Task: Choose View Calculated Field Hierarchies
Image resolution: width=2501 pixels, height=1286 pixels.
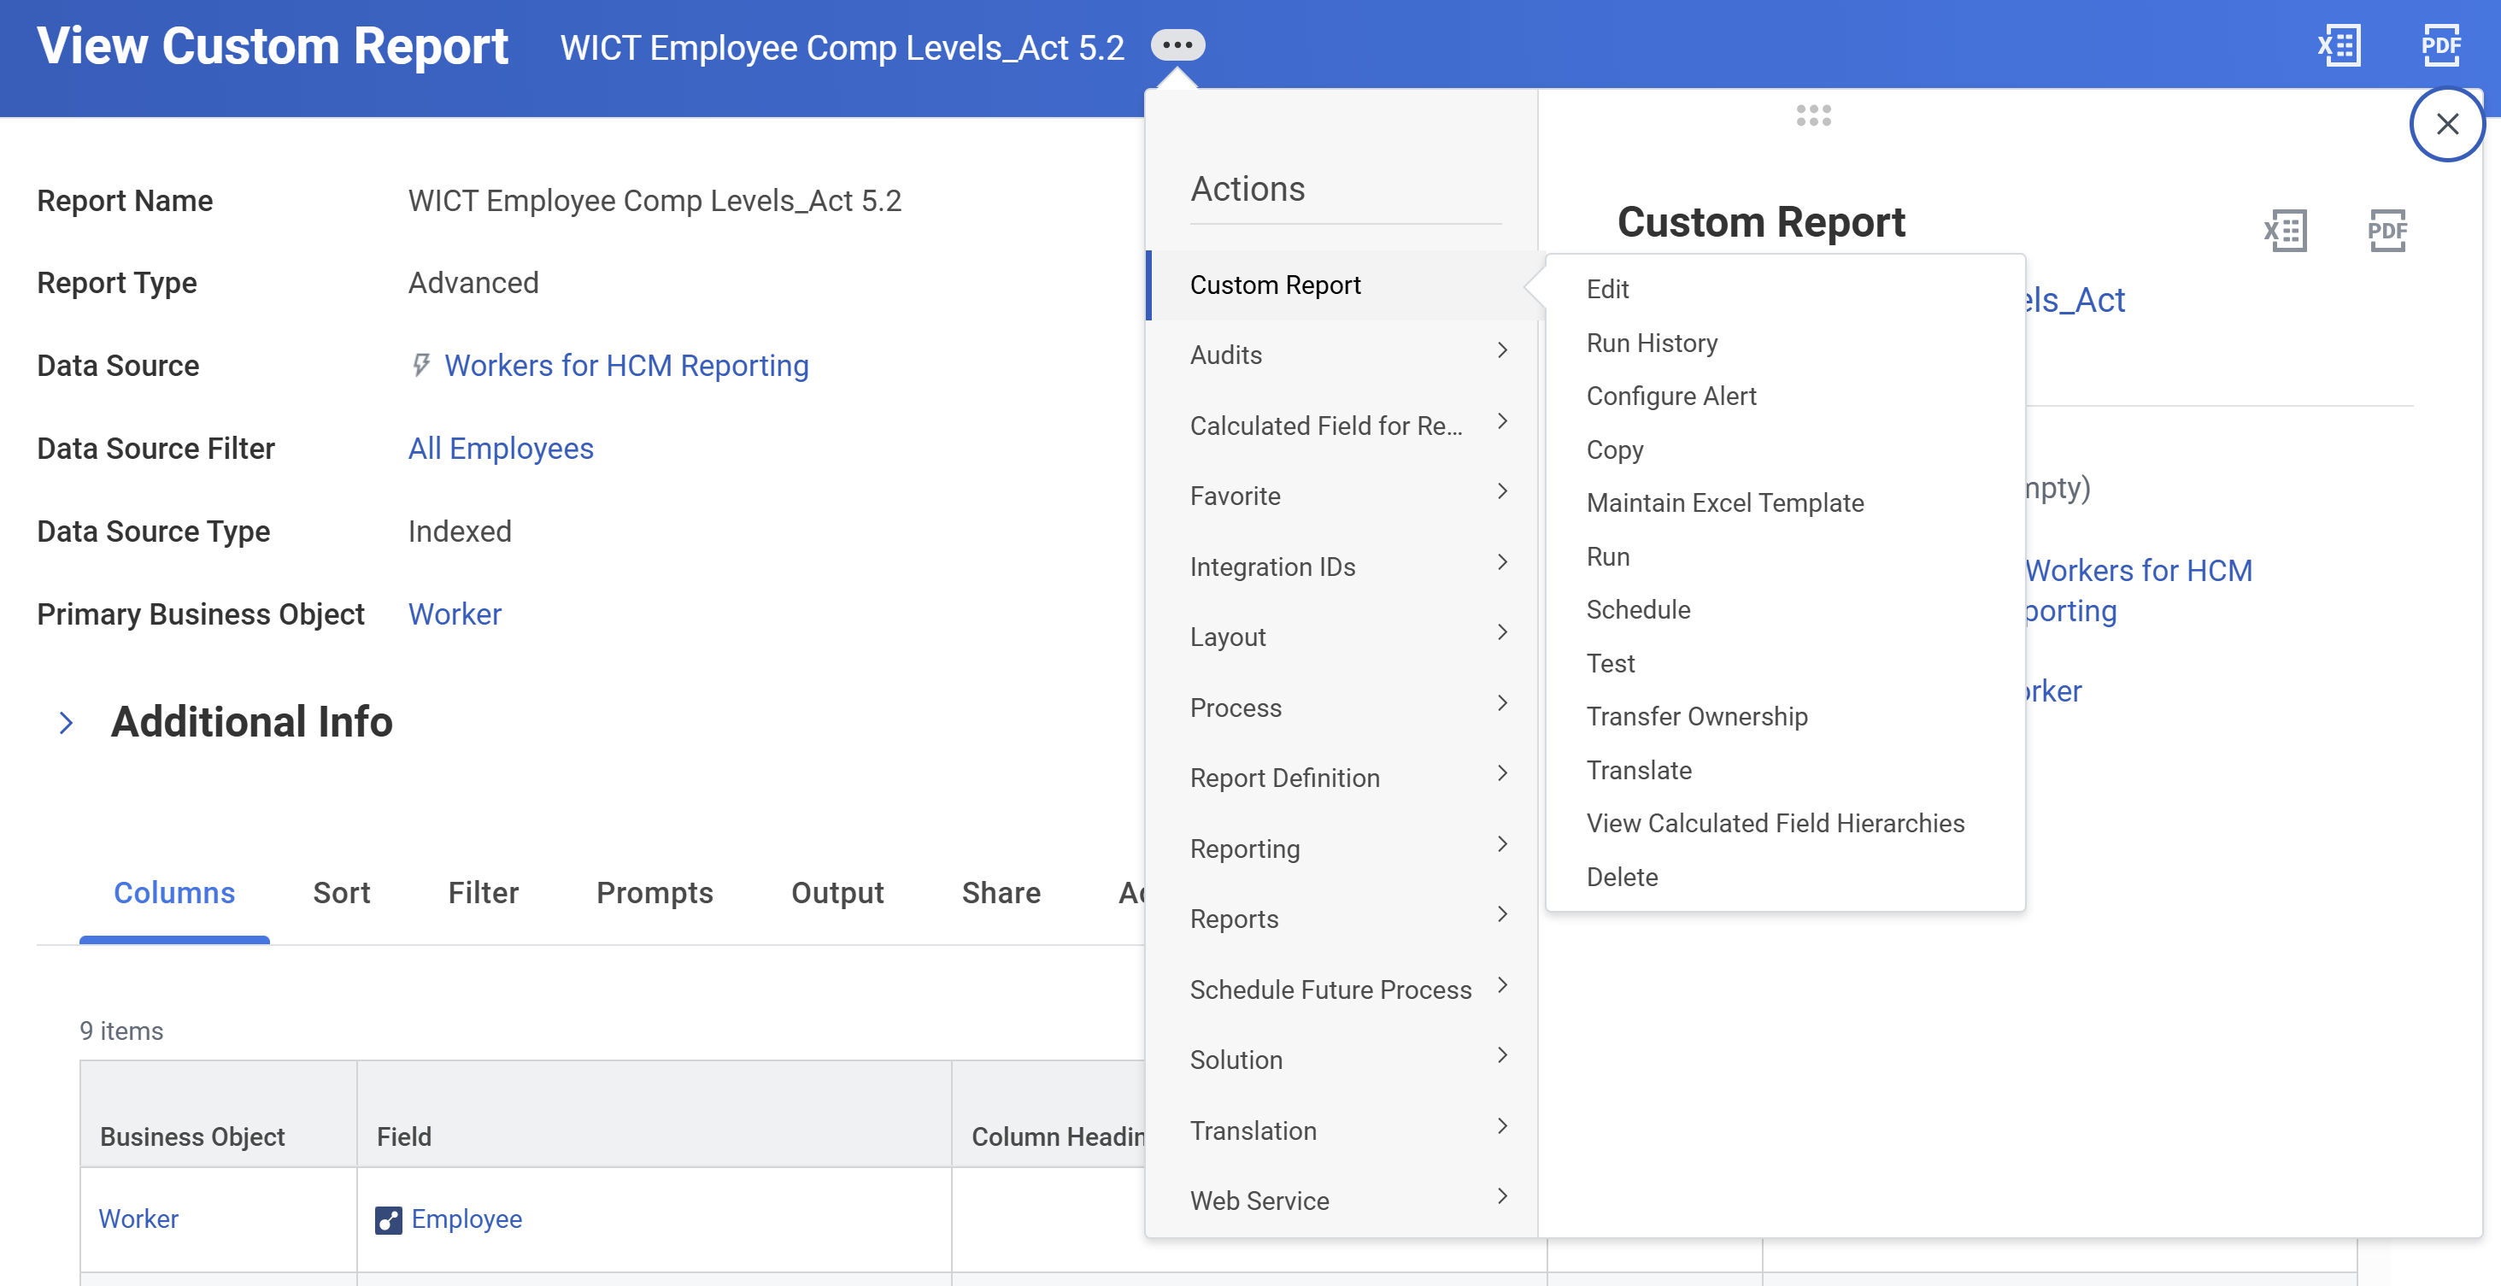Action: tap(1775, 823)
